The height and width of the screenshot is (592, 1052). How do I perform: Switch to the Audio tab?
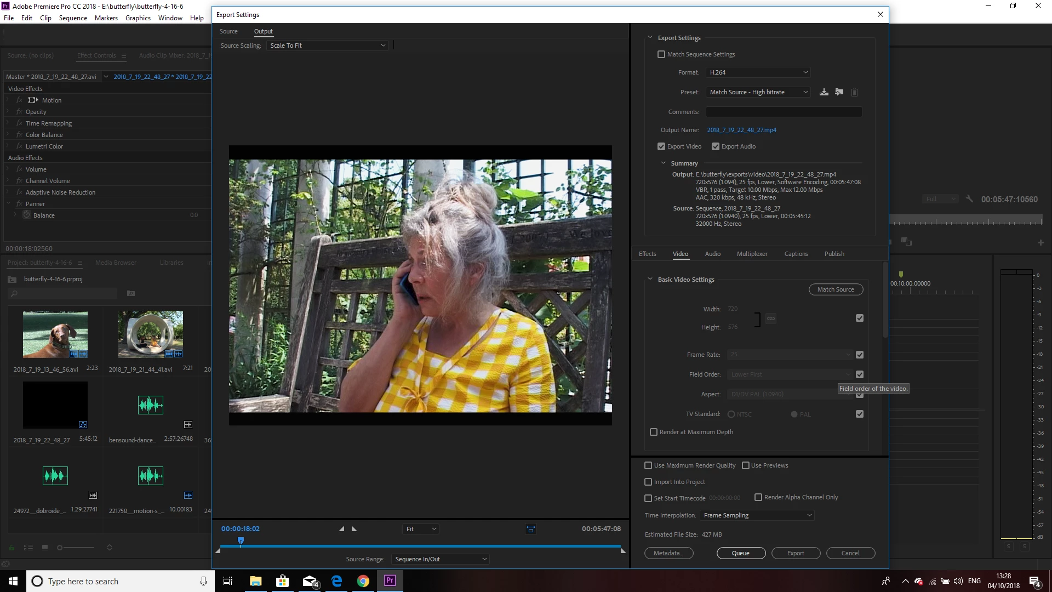click(712, 254)
